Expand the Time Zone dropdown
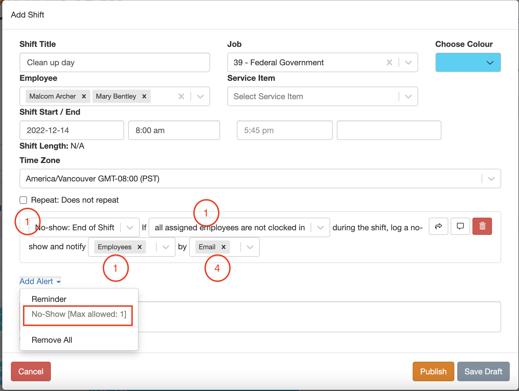519x391 pixels. point(491,179)
